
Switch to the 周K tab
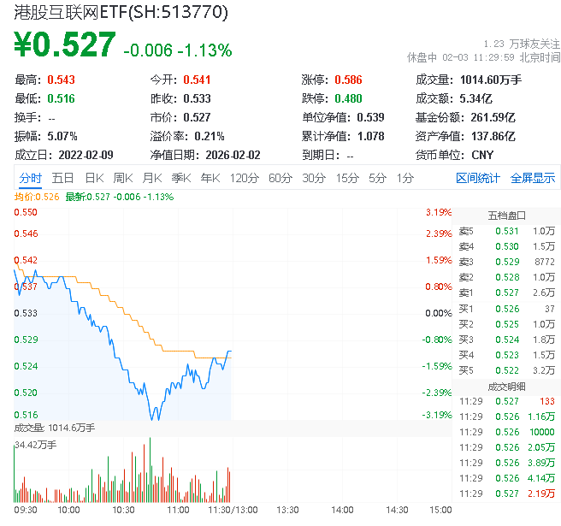click(123, 178)
